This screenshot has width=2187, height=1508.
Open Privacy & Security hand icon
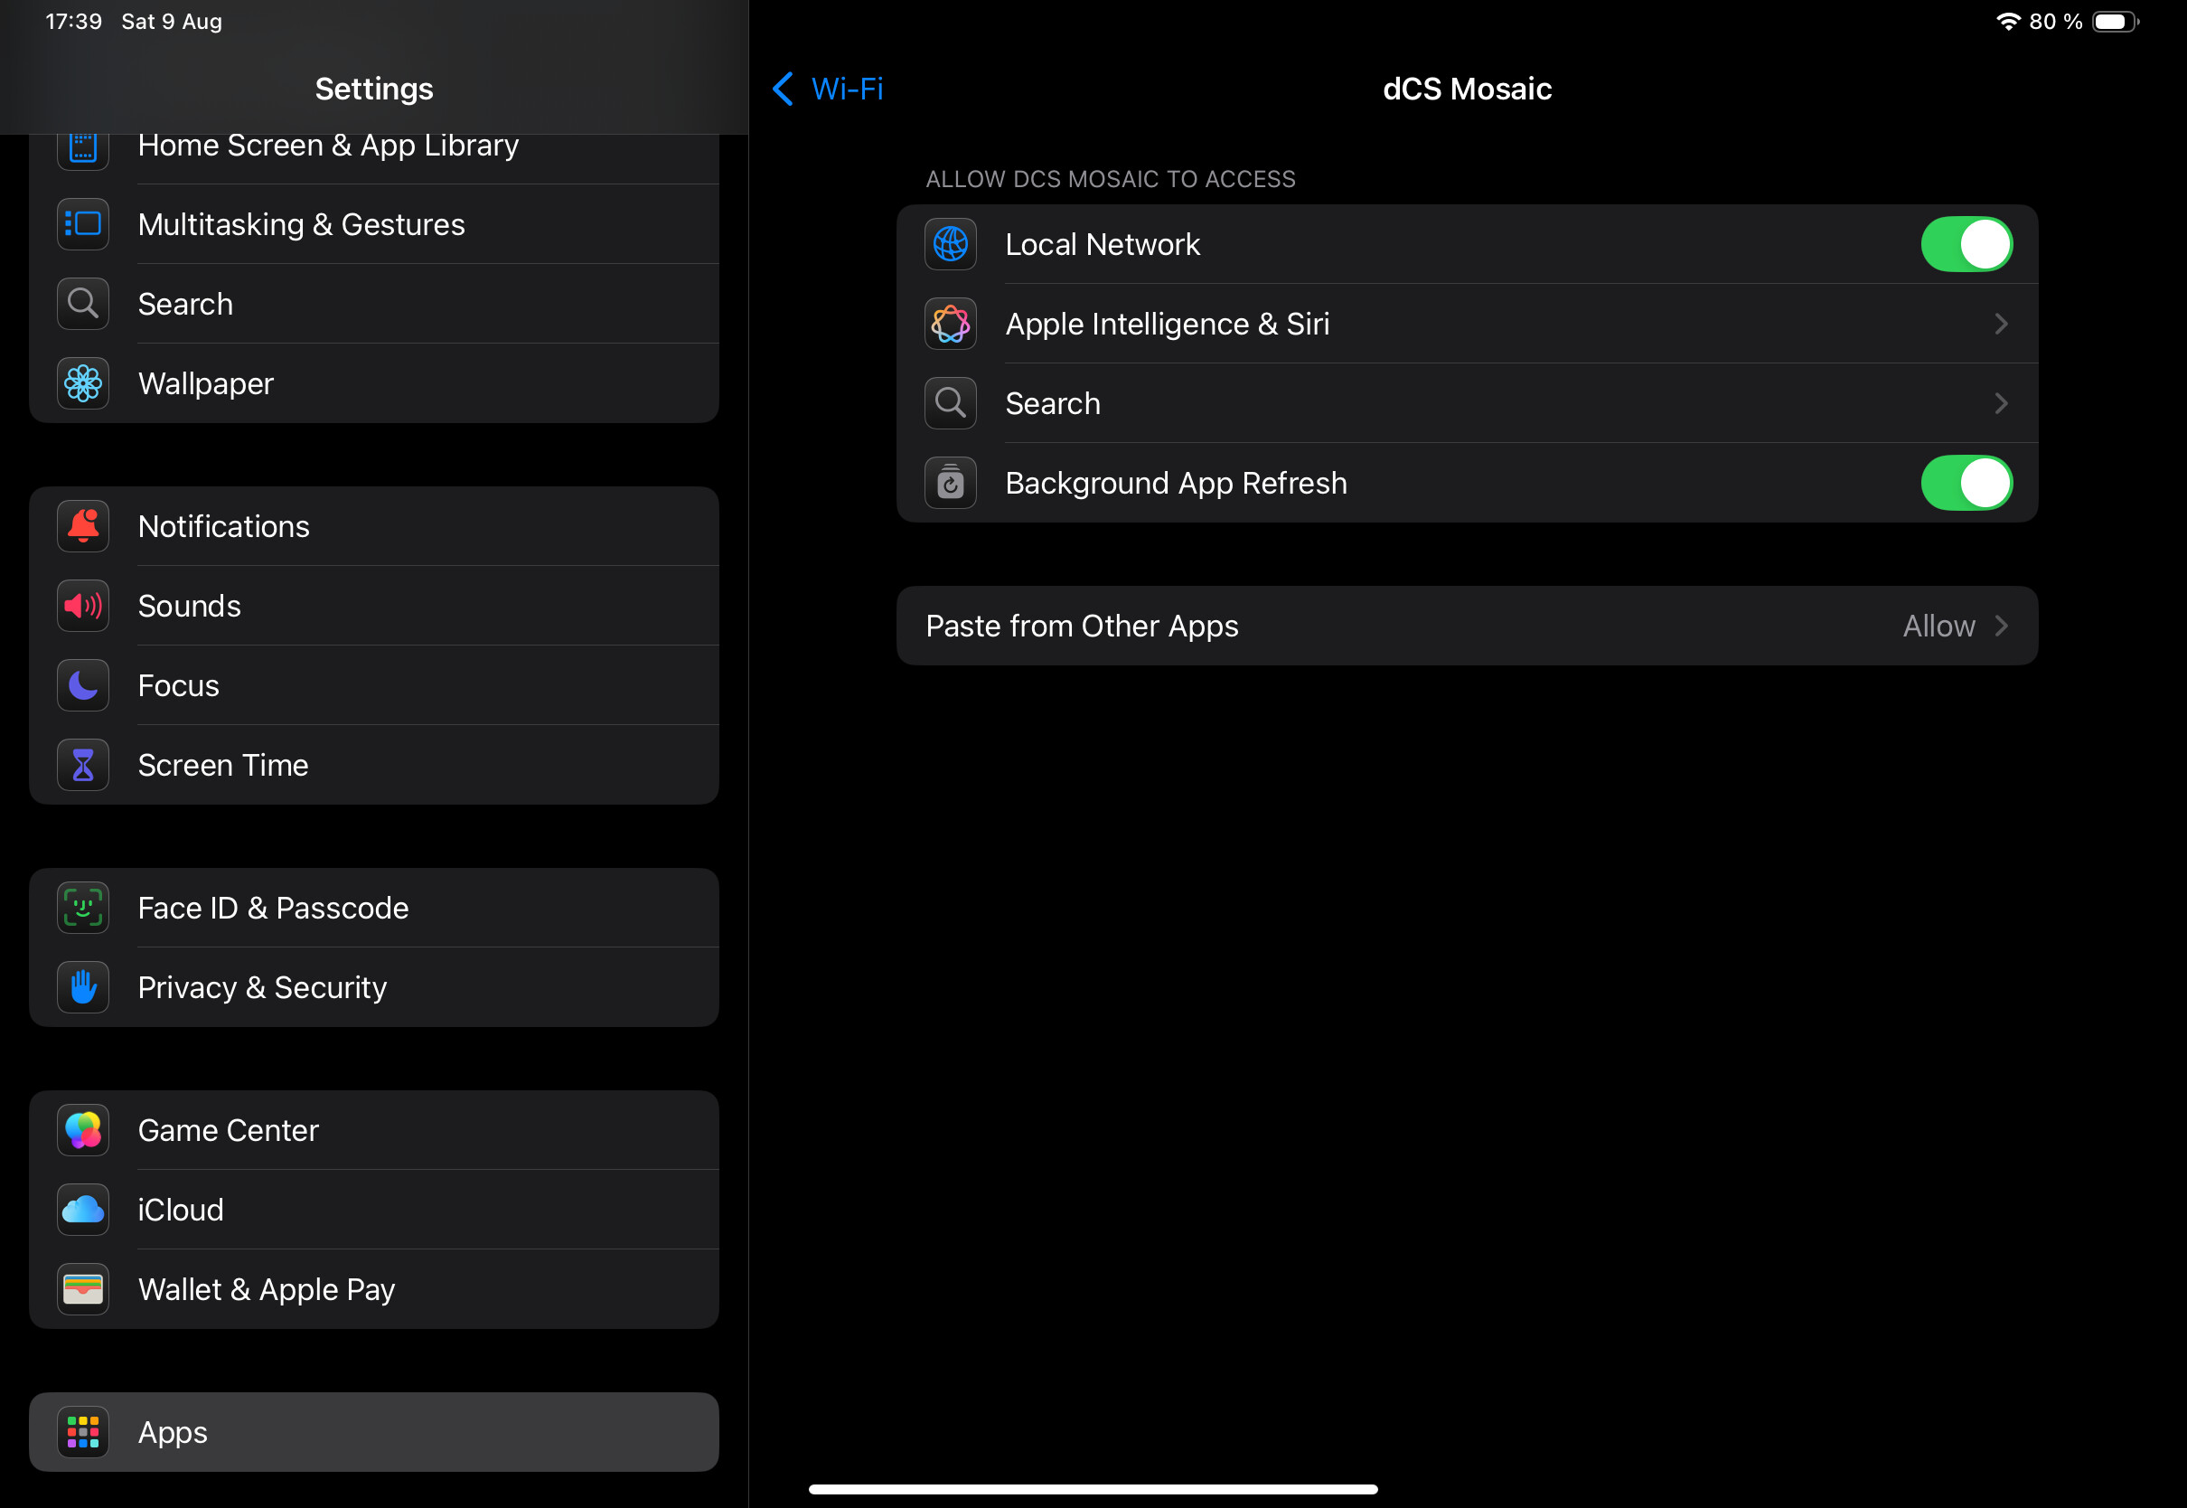point(83,987)
